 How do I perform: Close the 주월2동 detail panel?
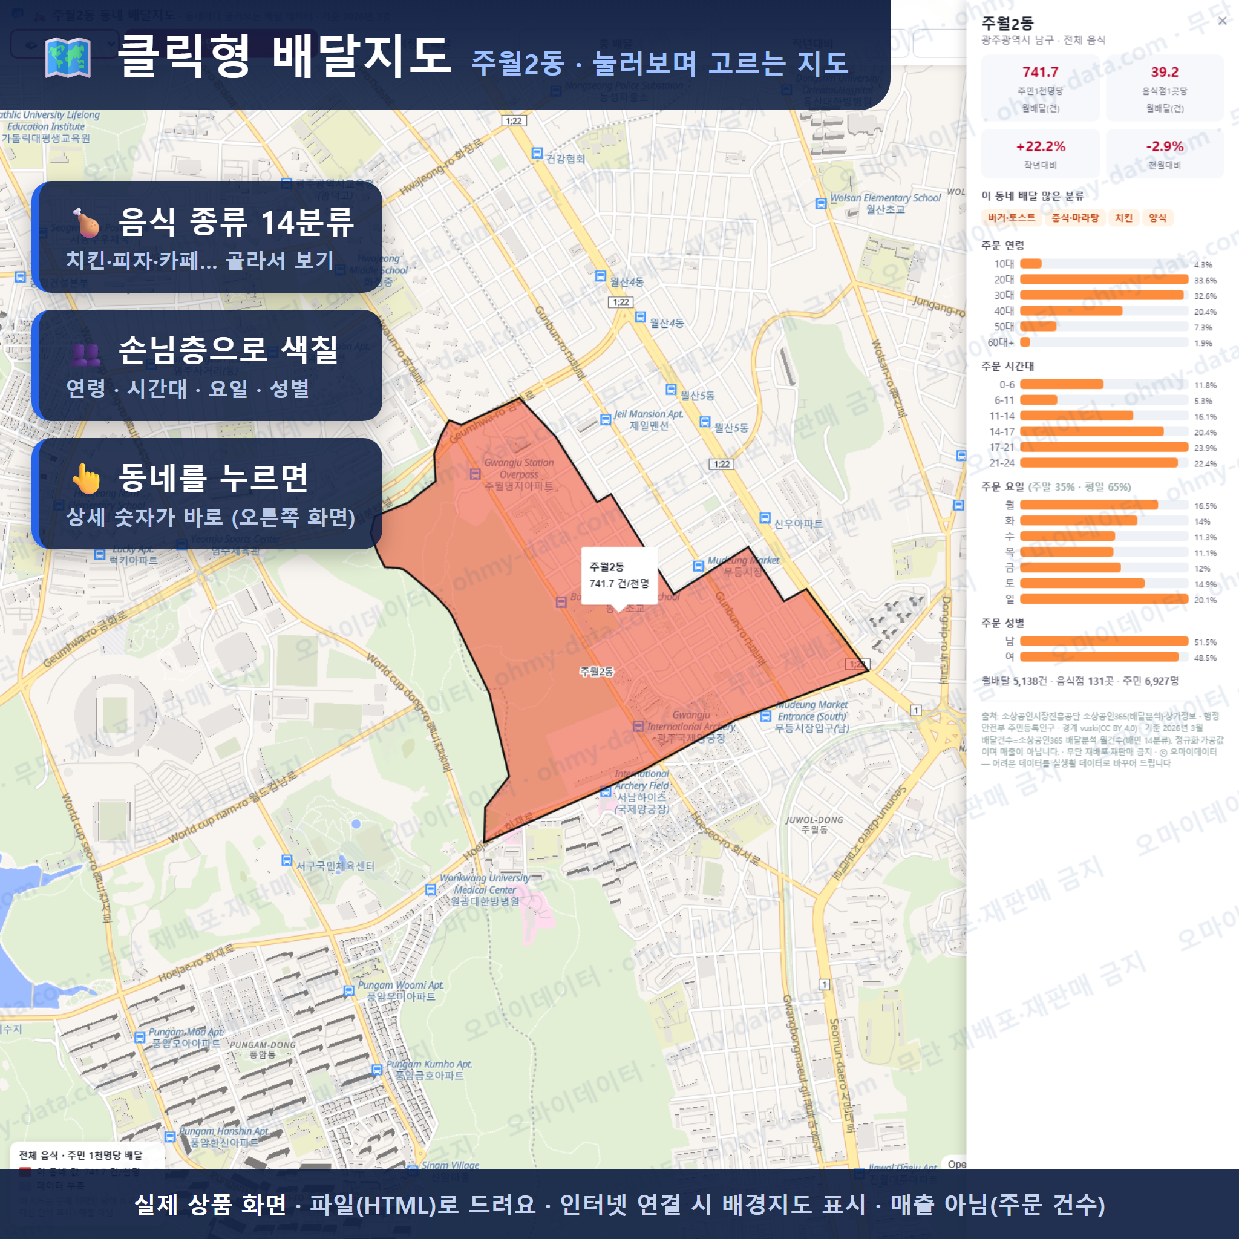[1222, 21]
